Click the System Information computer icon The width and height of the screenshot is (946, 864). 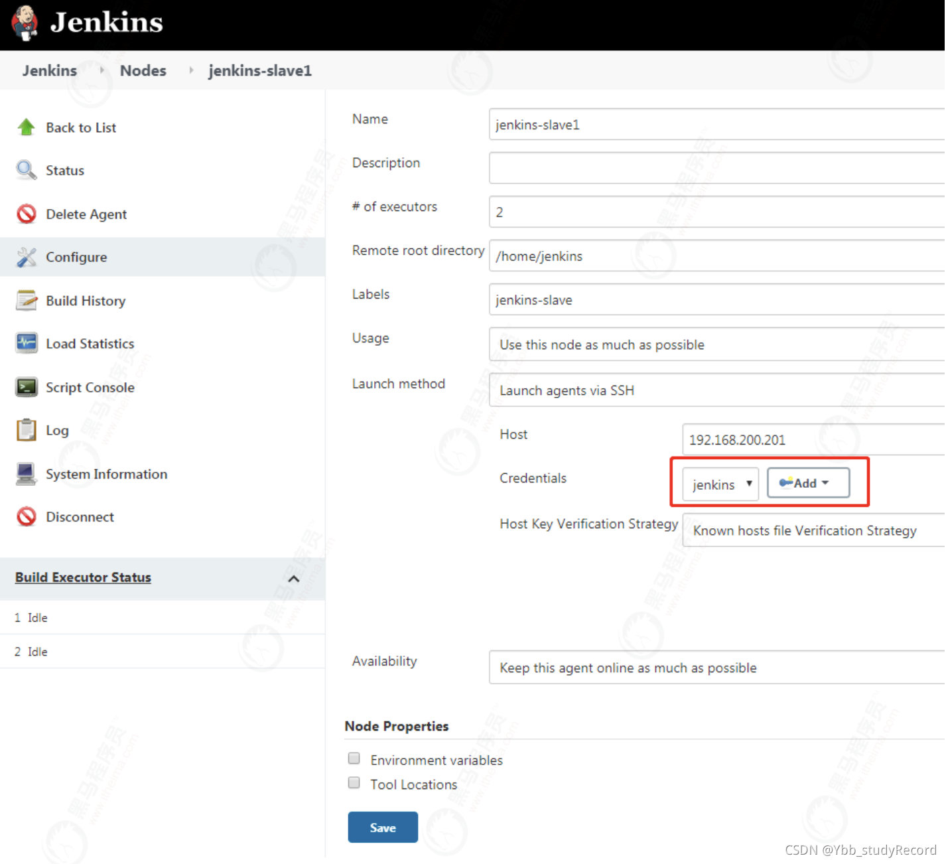(27, 474)
